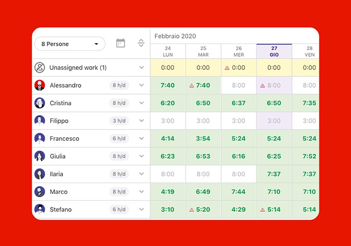Viewport: 351px width, 246px height.
Task: Expand Cristina's row chevron
Action: tap(141, 103)
